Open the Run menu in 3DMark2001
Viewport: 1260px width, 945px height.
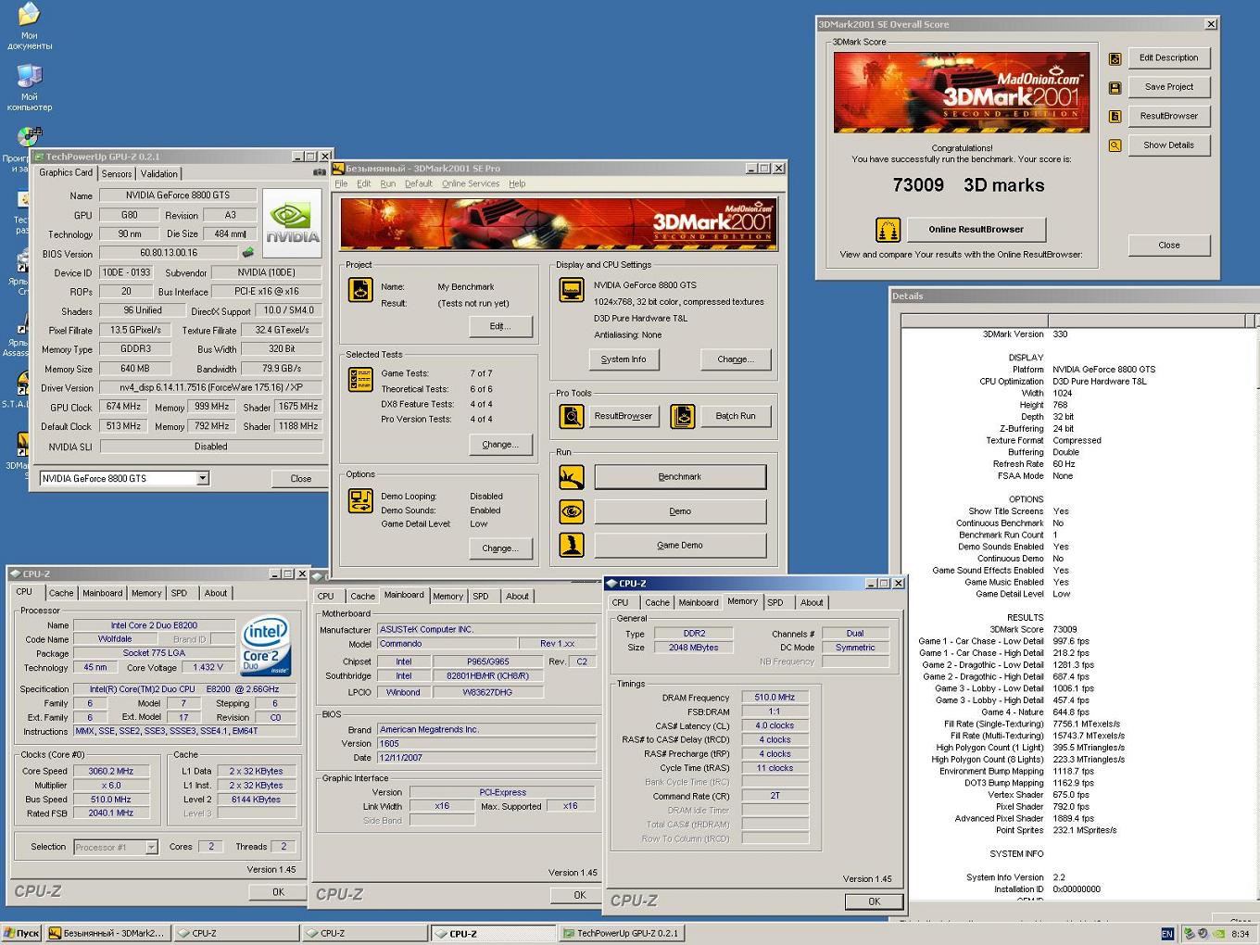pos(388,184)
